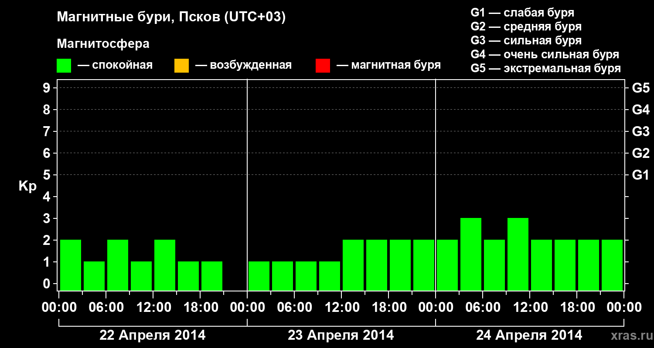Viewport: 654px width, 348px height.
Task: Click the green 'спокойная' legend swatch
Action: (64, 66)
